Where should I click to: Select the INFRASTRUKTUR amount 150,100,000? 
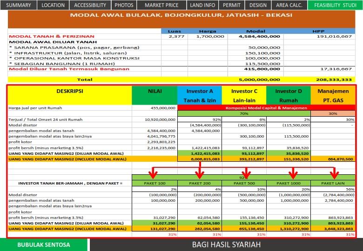pyautogui.click(x=263, y=53)
